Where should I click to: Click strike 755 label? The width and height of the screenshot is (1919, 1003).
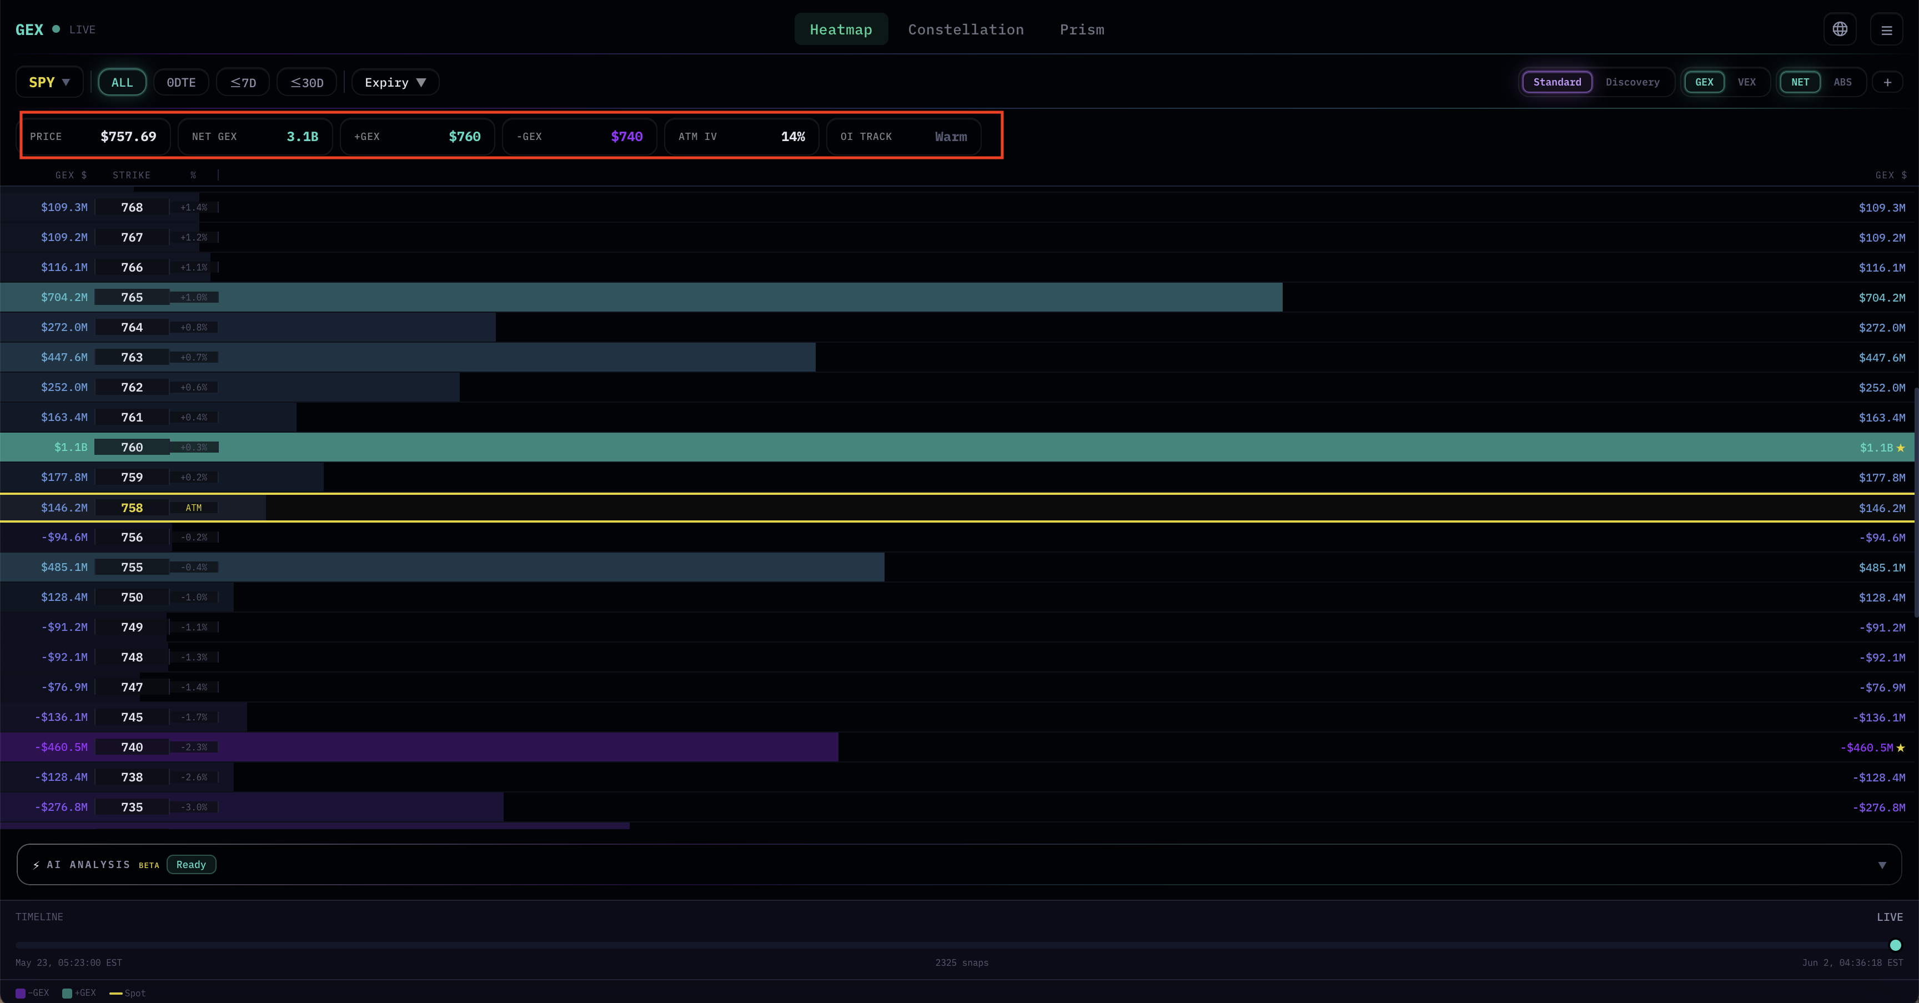(132, 567)
